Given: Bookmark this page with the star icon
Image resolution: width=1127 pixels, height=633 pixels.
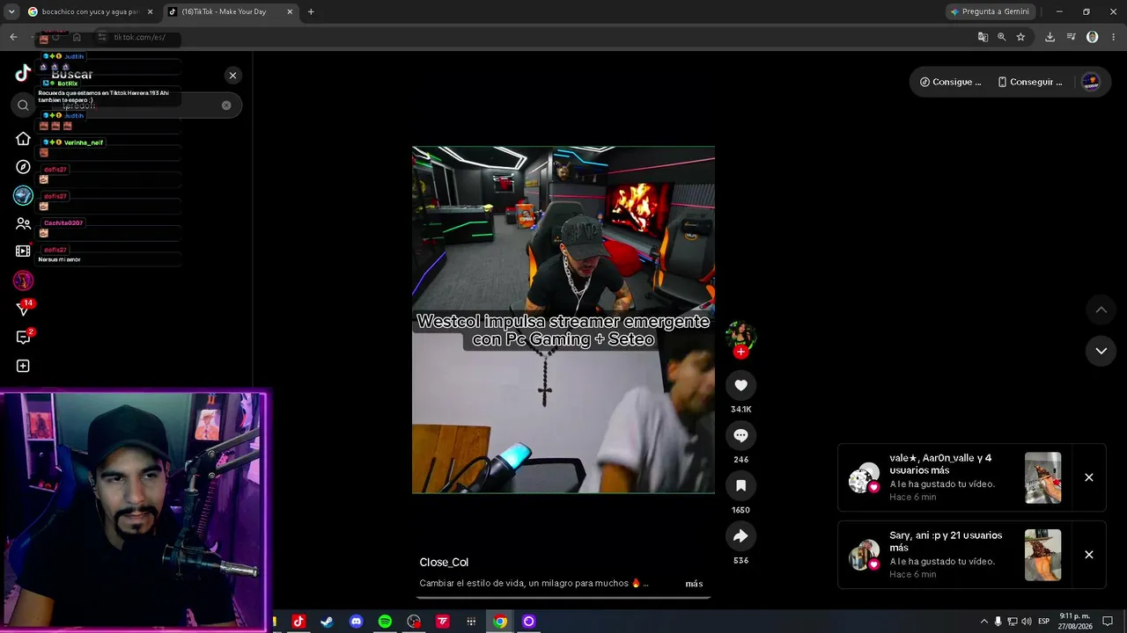Looking at the screenshot, I should [1020, 37].
